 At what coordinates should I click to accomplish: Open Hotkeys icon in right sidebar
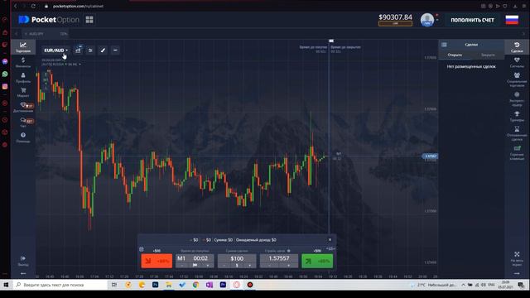pos(517,152)
